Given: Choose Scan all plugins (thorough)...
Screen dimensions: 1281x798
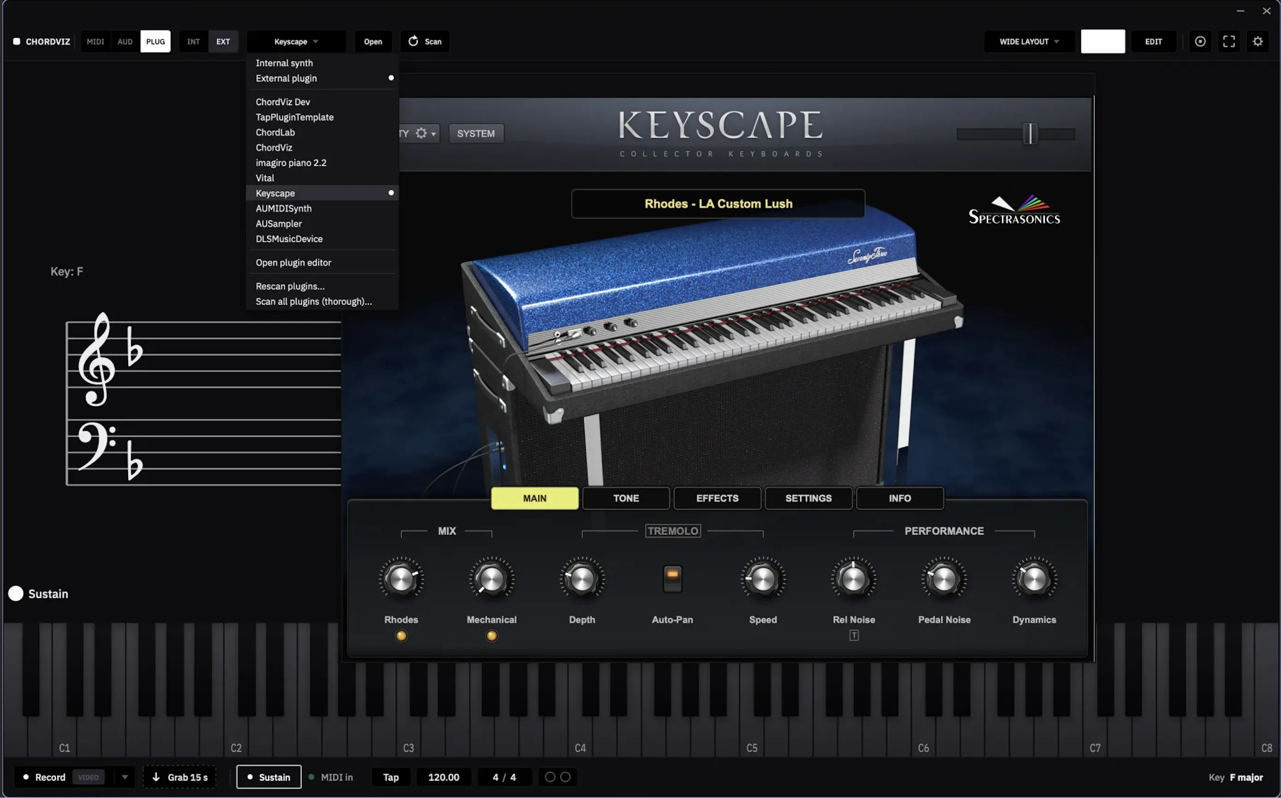Looking at the screenshot, I should tap(322, 301).
